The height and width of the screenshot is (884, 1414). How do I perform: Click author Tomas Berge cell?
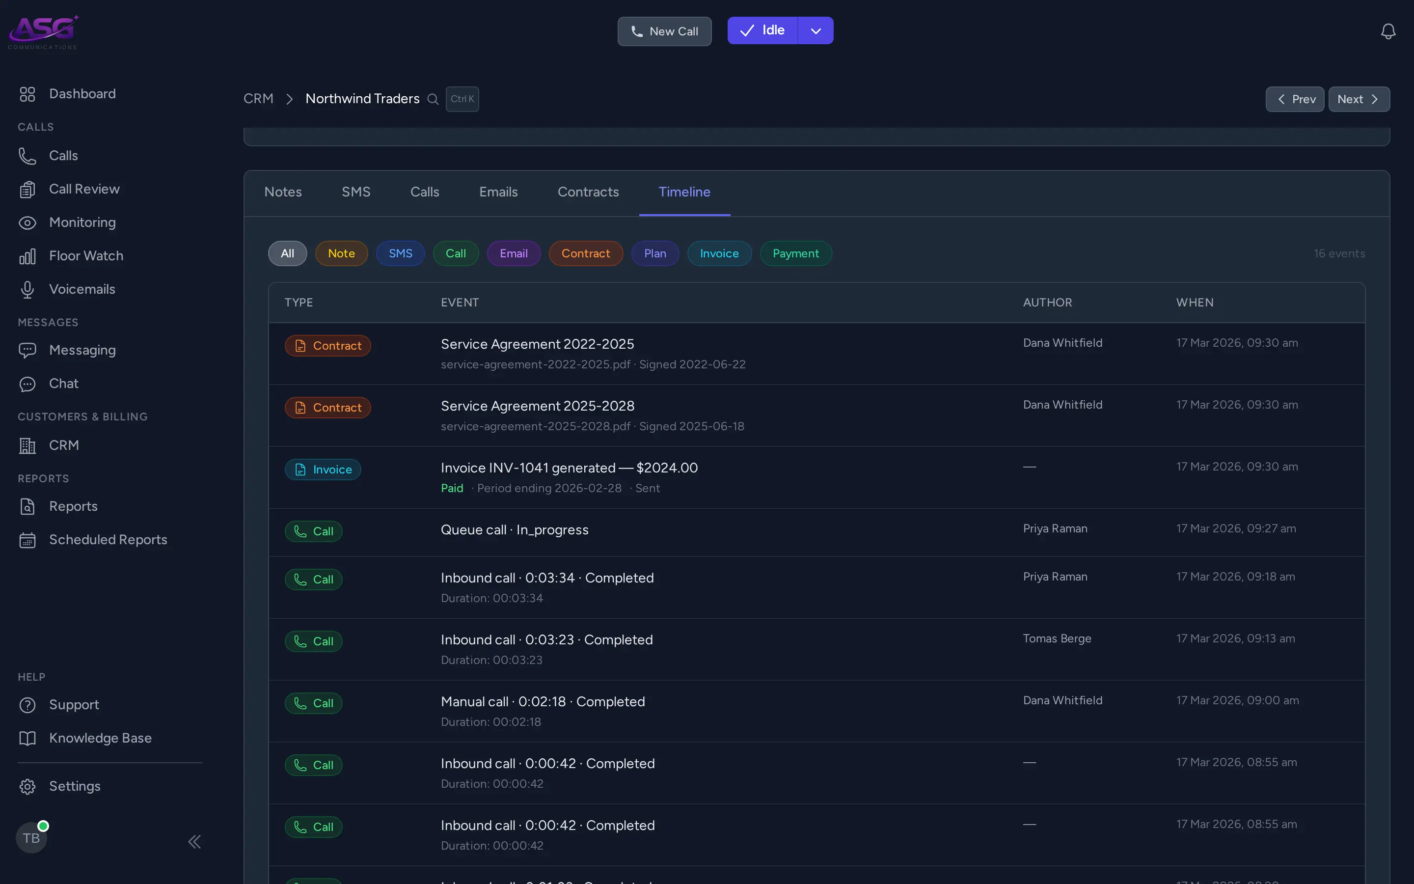(1057, 638)
